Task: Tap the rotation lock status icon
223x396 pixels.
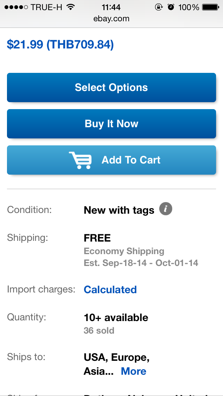Action: click(x=159, y=7)
